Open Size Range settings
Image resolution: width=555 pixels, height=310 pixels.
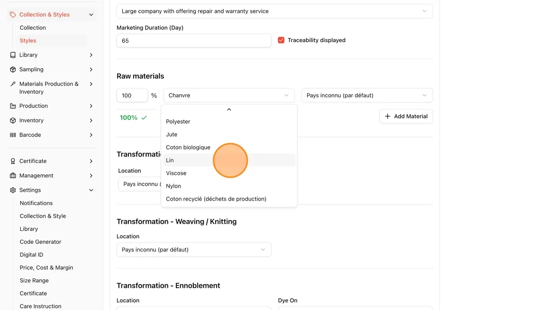click(34, 281)
